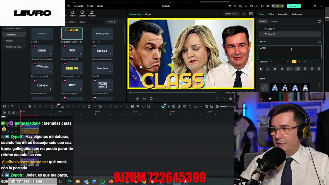Open the Calidad total dropdown
329x185 pixels.
click(231, 14)
